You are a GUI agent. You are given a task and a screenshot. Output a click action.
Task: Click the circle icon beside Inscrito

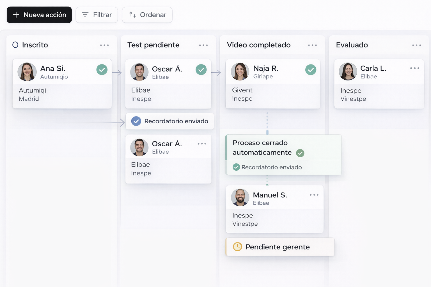click(15, 45)
